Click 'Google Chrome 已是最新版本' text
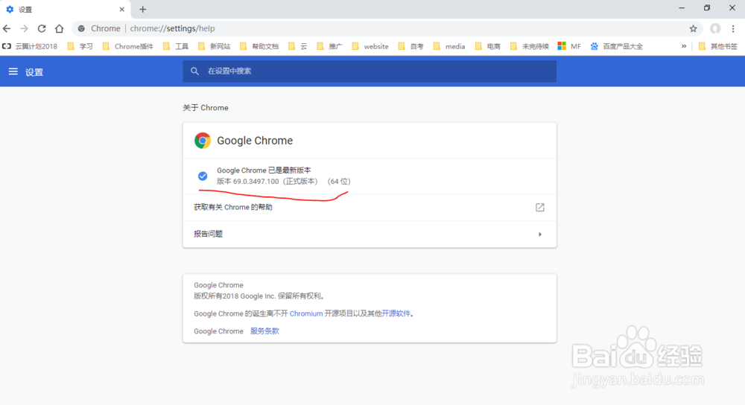745x405 pixels. (264, 170)
